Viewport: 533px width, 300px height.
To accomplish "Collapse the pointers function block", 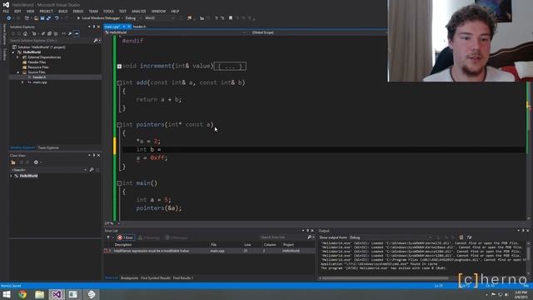I will pyautogui.click(x=119, y=125).
